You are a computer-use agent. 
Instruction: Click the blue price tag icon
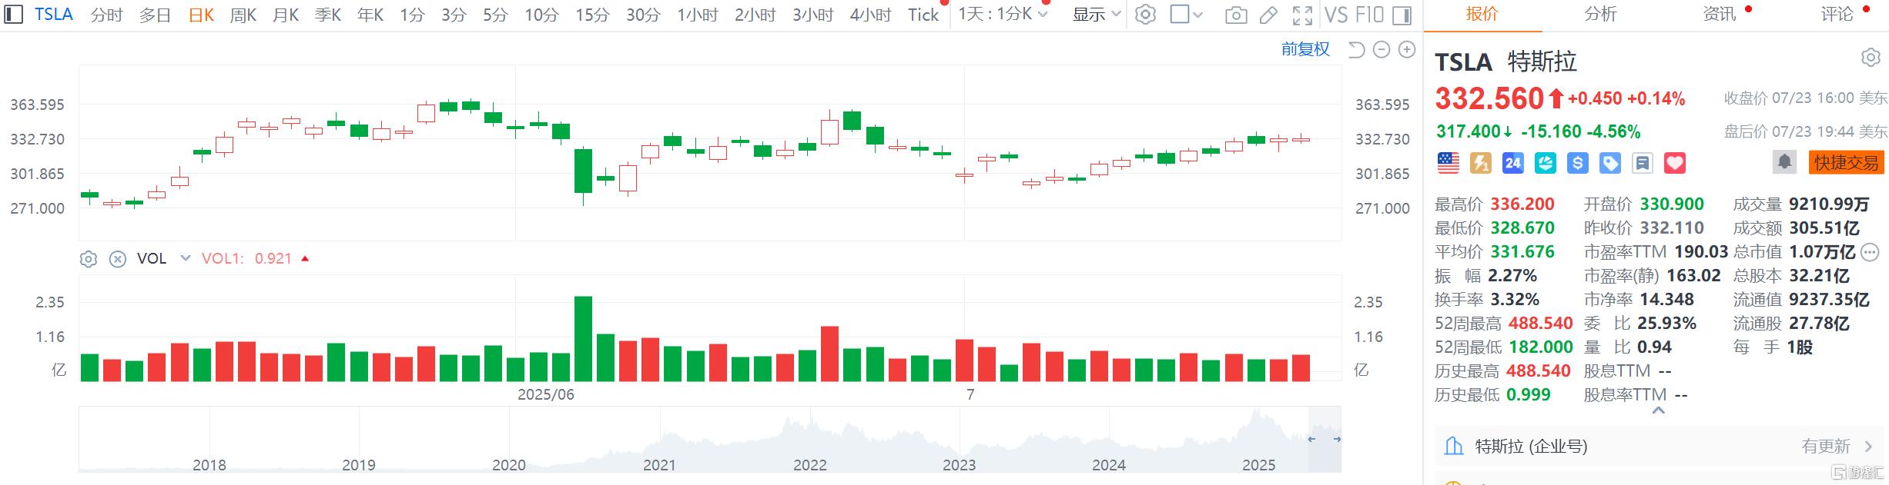[1610, 163]
